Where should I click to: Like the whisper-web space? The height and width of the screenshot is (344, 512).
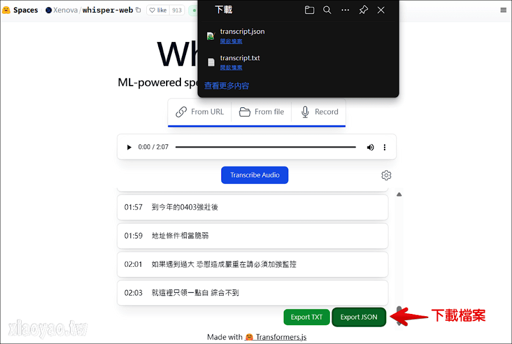158,10
